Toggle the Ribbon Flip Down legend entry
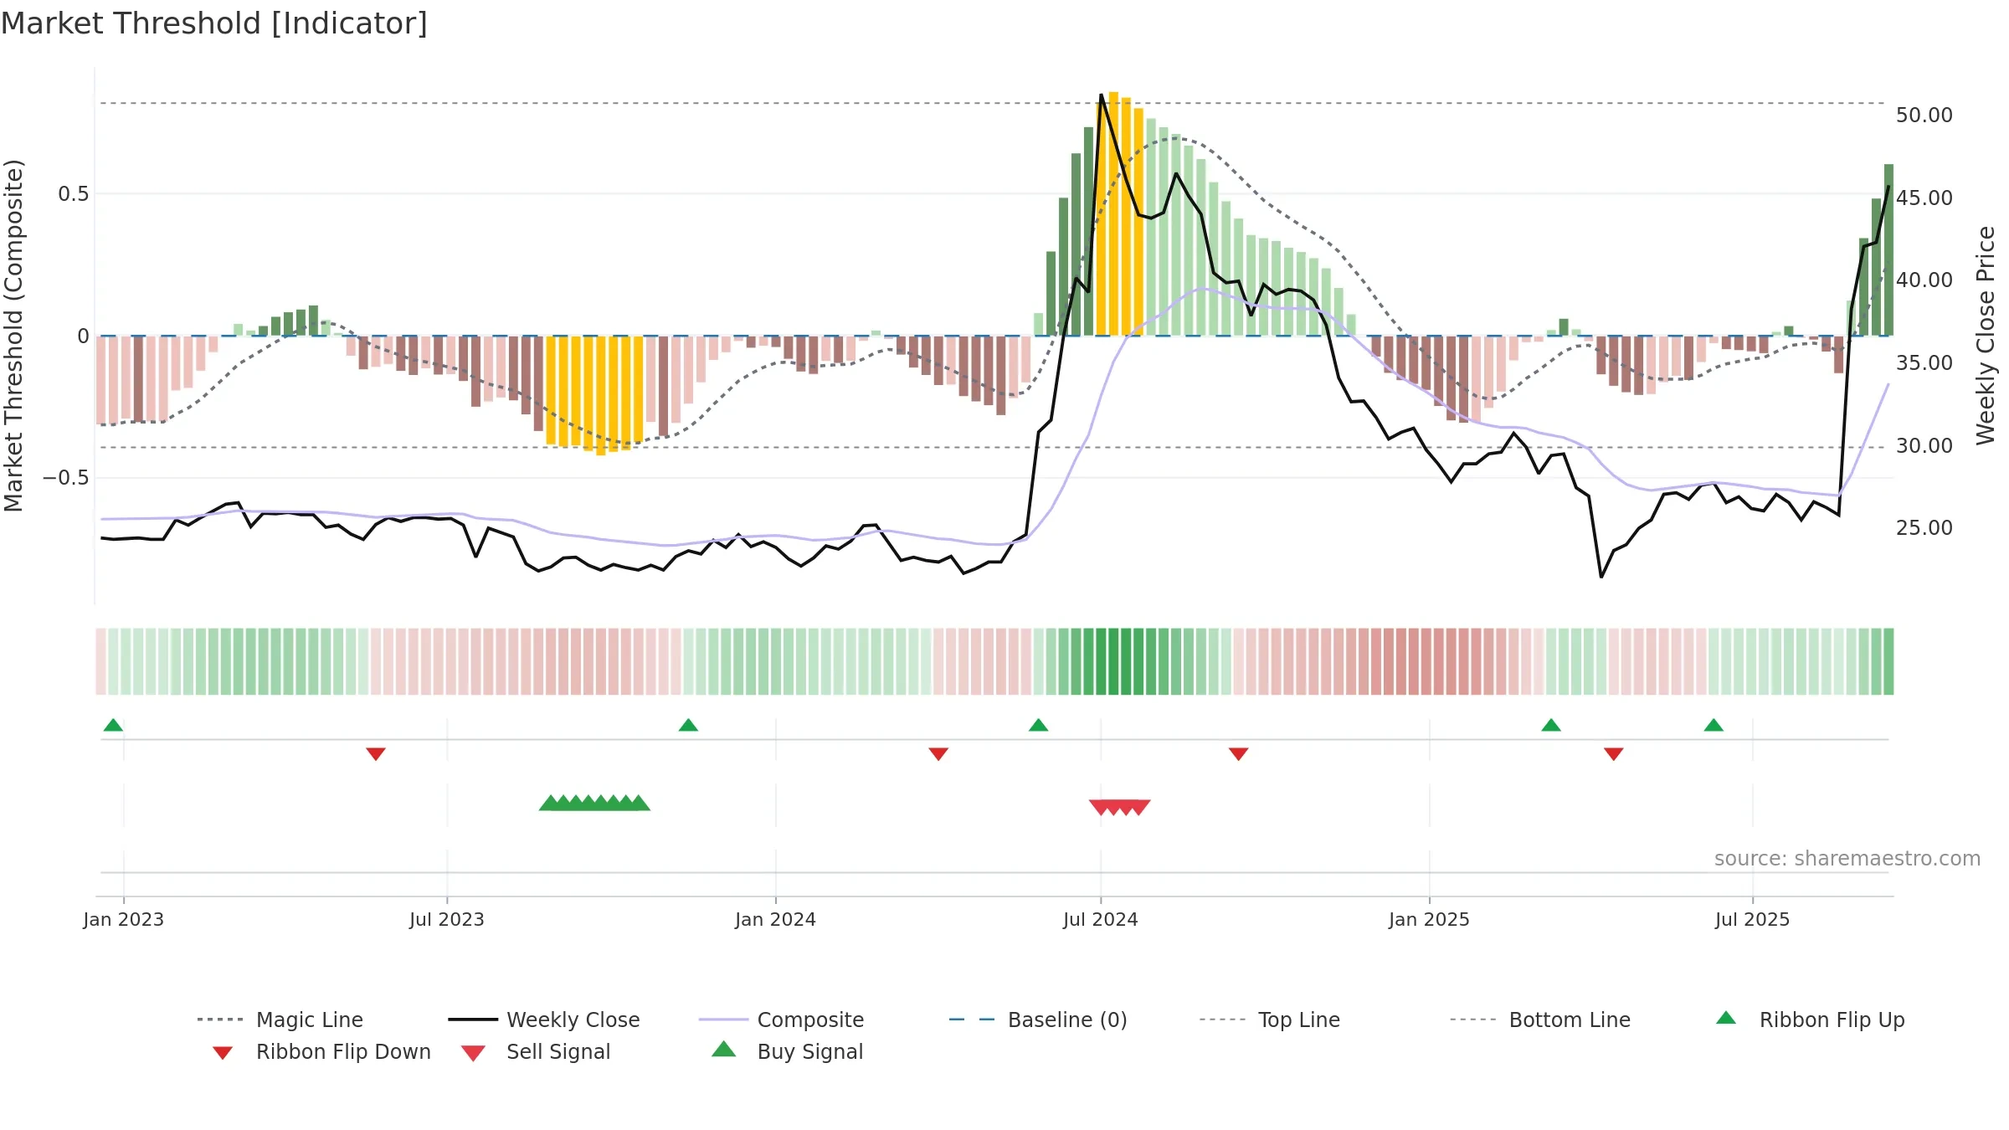The image size is (2009, 1130). pyautogui.click(x=321, y=1051)
